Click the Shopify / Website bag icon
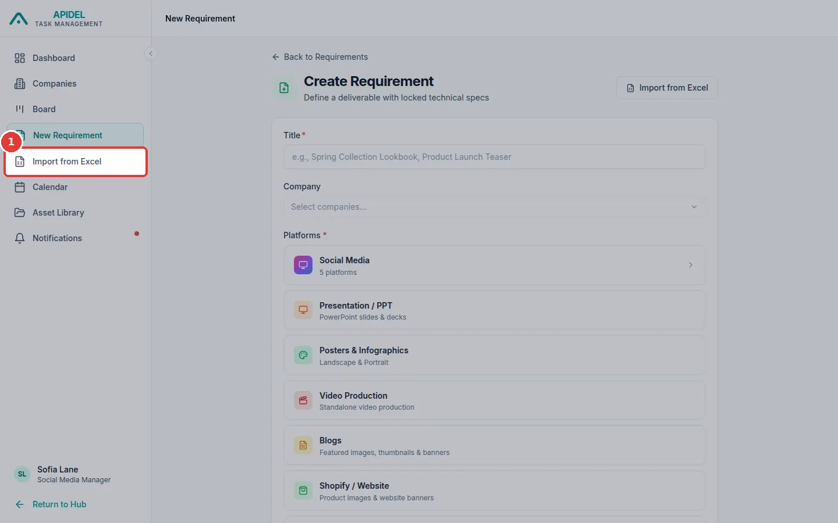Screen dimensions: 838x523 pyautogui.click(x=303, y=490)
